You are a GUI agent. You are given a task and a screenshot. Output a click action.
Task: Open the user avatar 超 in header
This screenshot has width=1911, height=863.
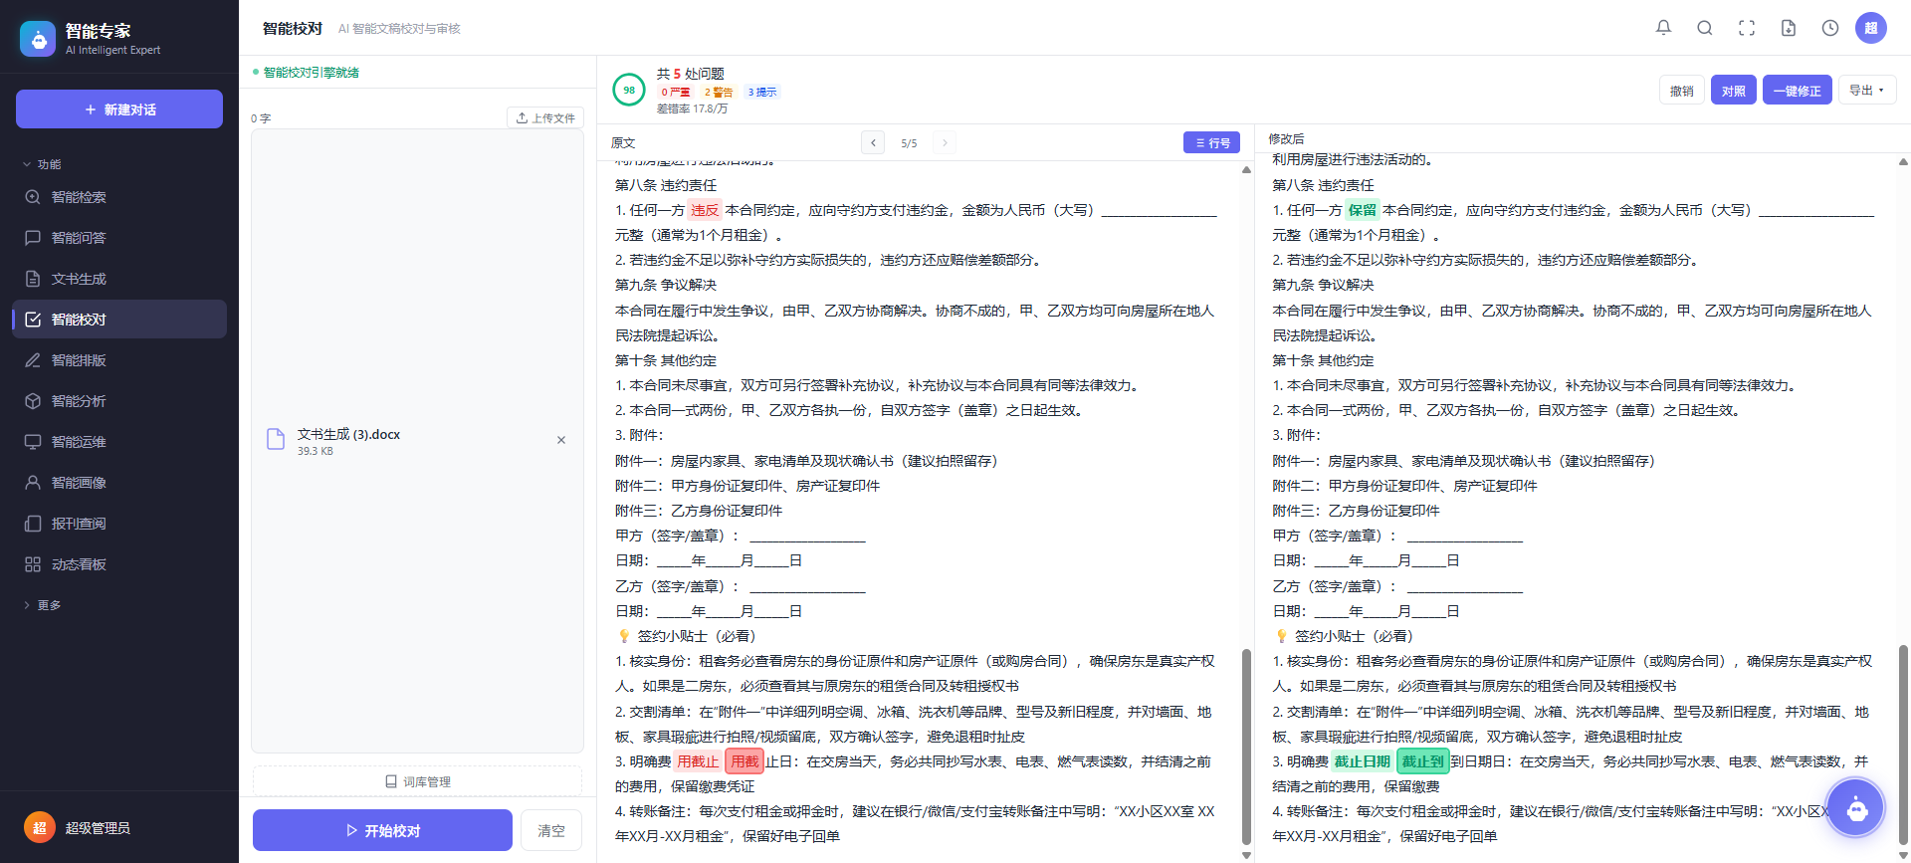coord(1871,28)
